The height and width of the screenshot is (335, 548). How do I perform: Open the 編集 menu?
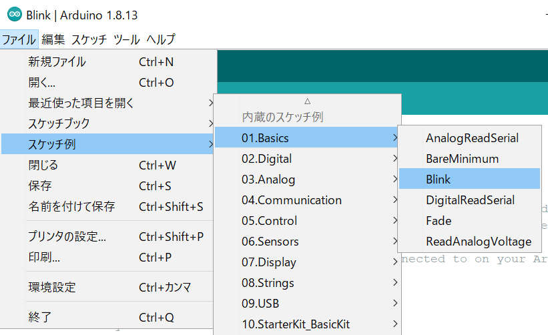tap(53, 39)
